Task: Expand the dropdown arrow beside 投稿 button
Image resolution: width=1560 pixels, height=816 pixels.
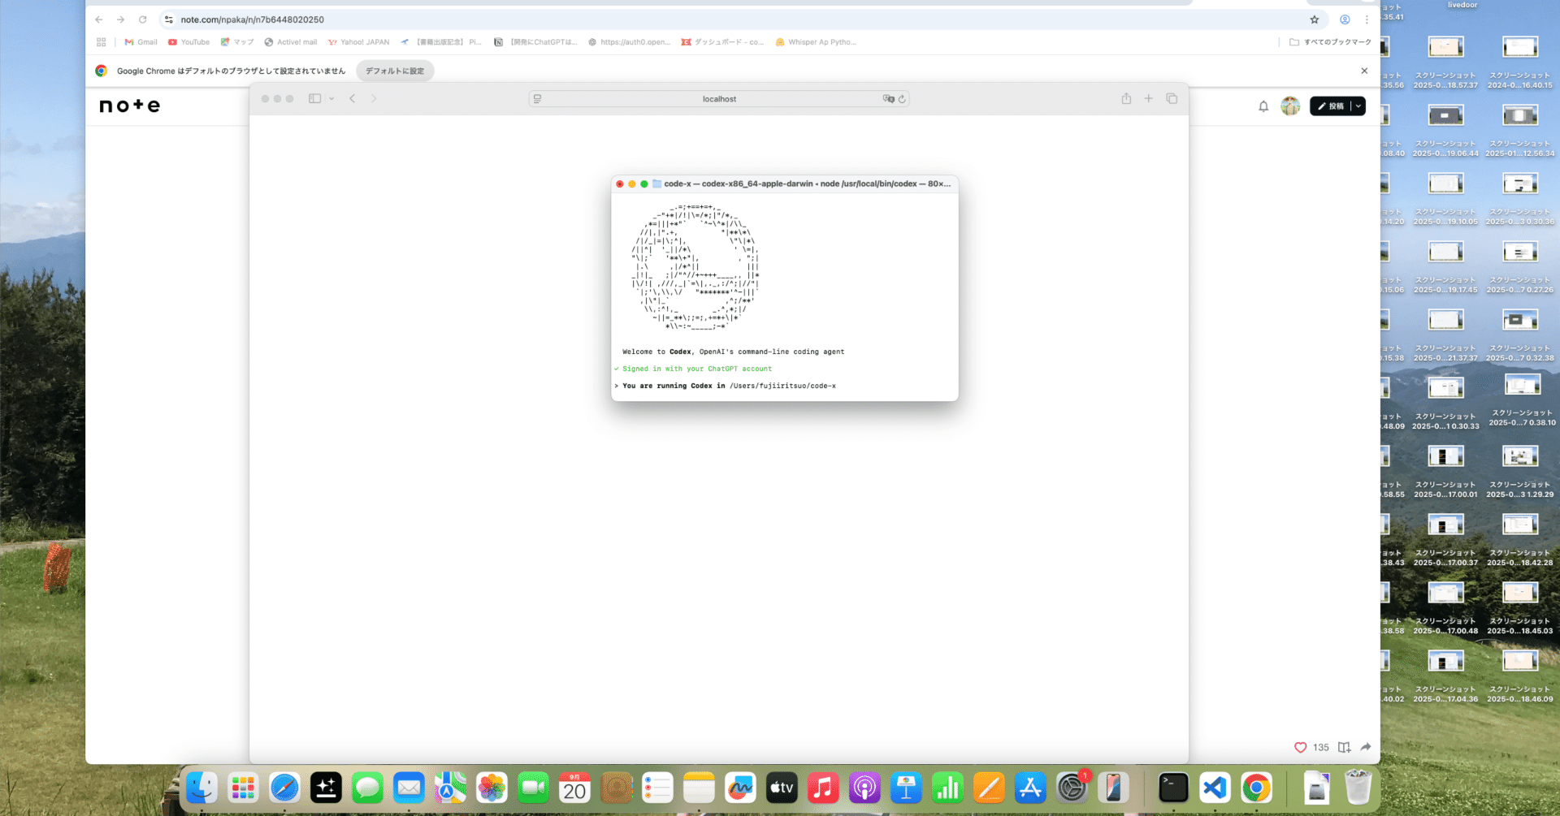Action: (x=1358, y=106)
